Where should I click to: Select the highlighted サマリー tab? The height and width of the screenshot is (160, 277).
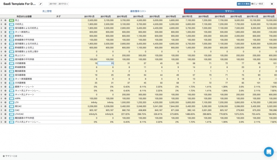230,11
